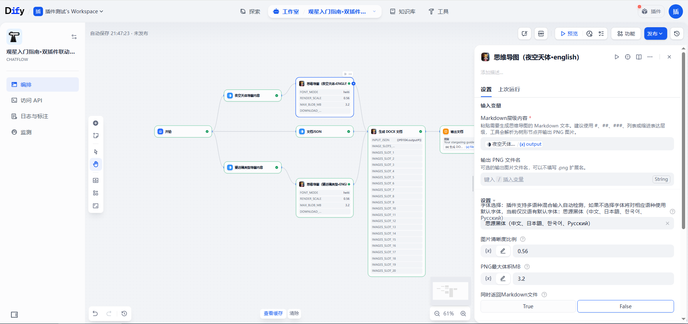Switch PNG max size to variable mode
The image size is (688, 324).
[x=488, y=279]
